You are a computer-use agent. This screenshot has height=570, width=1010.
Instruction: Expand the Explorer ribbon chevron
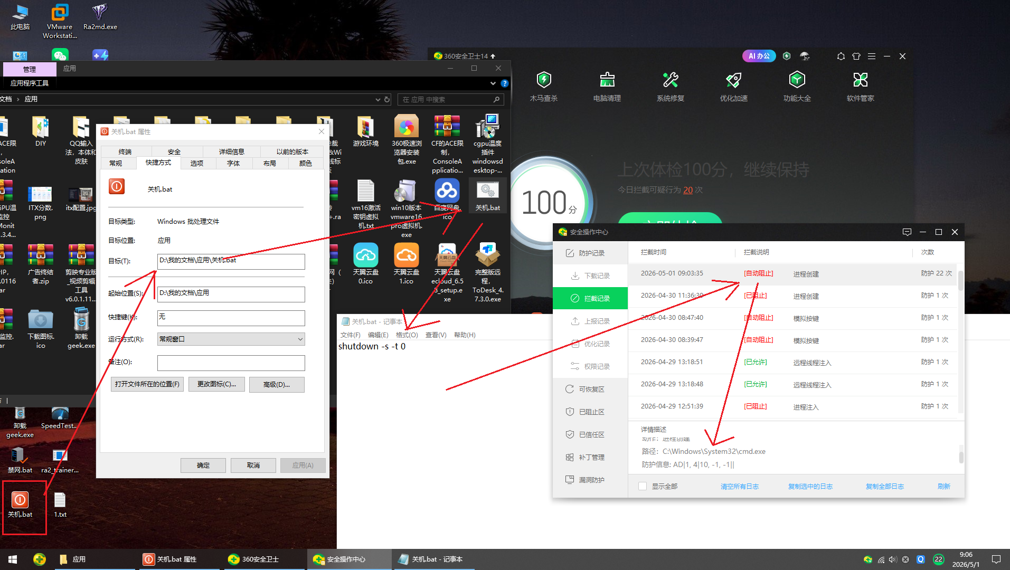click(x=493, y=83)
